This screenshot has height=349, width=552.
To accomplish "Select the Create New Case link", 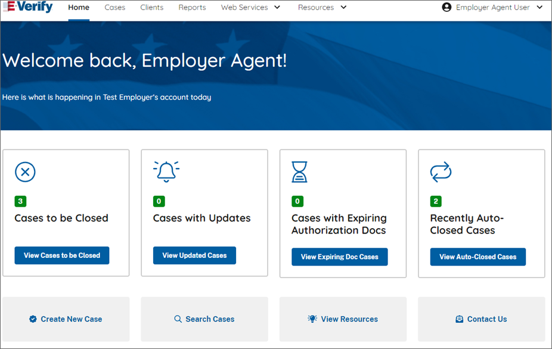I will (x=72, y=319).
